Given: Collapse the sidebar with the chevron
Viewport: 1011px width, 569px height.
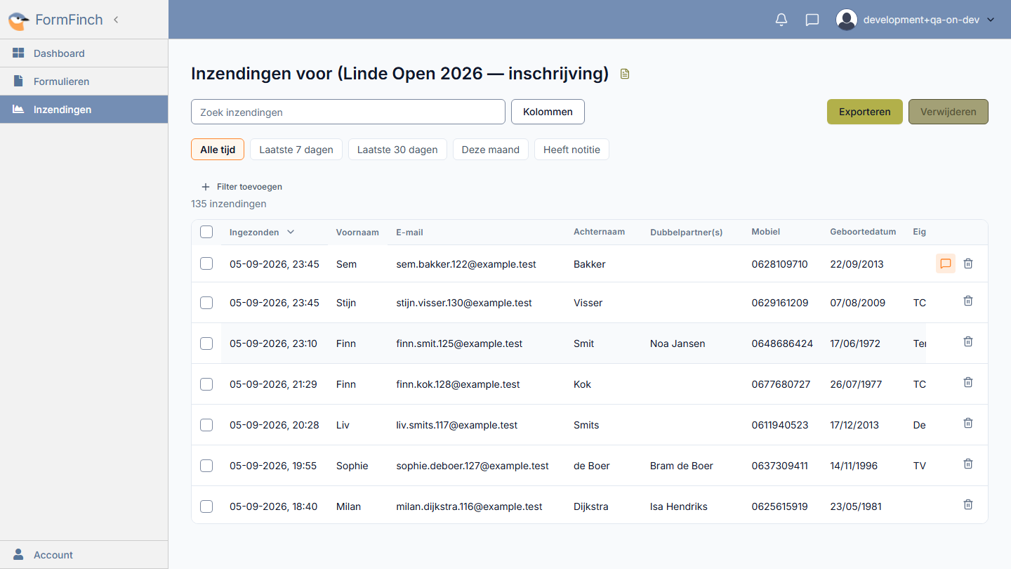Looking at the screenshot, I should pos(116,20).
